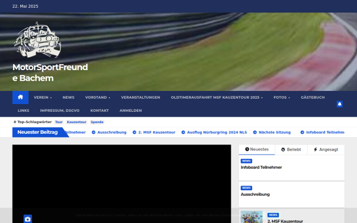This screenshot has height=223, width=357.
Task: Open Oldtimerausfahrt MSF Kauzentour 2025 menu
Action: coord(217,98)
